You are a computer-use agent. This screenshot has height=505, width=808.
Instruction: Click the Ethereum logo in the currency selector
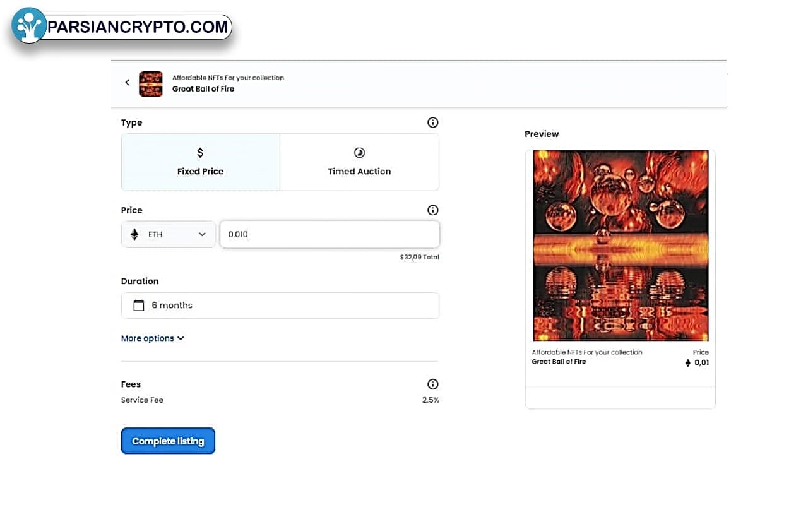[x=134, y=234]
